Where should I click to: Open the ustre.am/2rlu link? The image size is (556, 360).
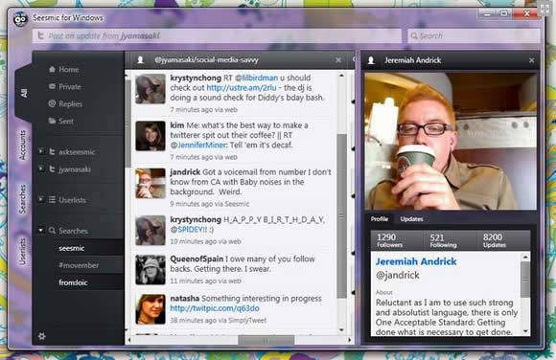click(242, 87)
